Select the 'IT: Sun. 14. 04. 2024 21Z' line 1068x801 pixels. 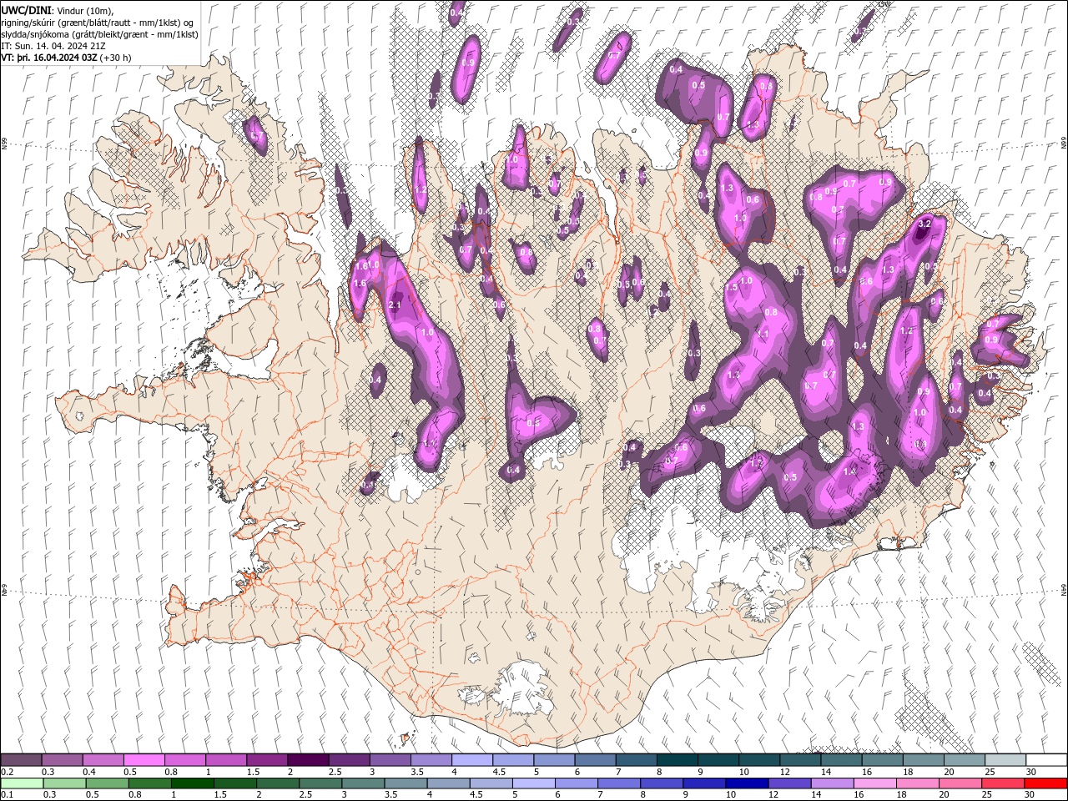(x=55, y=46)
